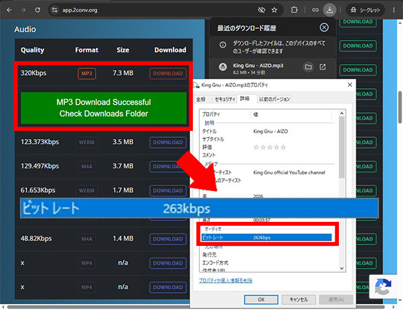The height and width of the screenshot is (310, 403).
Task: Open the 以前のバージョン tab
Action: point(274,99)
